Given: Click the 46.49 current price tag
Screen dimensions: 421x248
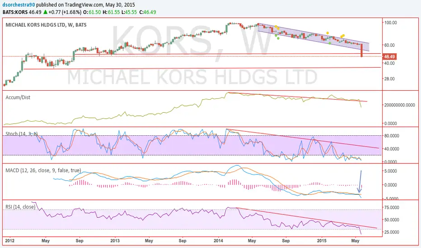Looking at the screenshot, I should [389, 56].
